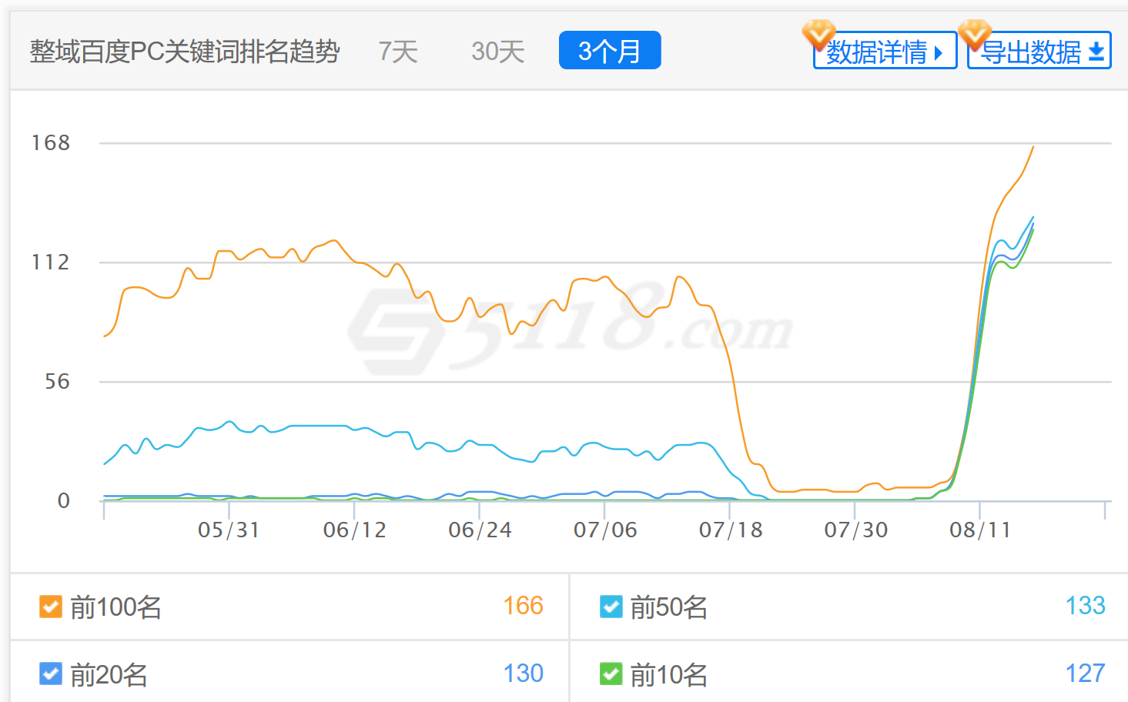Disable the blue 前20名 series checkbox
Image resolution: width=1128 pixels, height=702 pixels.
[x=50, y=674]
